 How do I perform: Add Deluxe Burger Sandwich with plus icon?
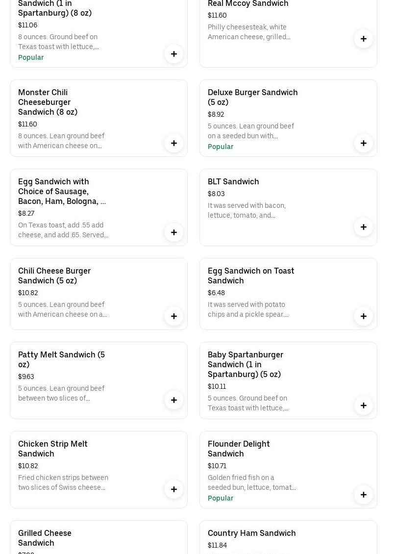coord(364,143)
